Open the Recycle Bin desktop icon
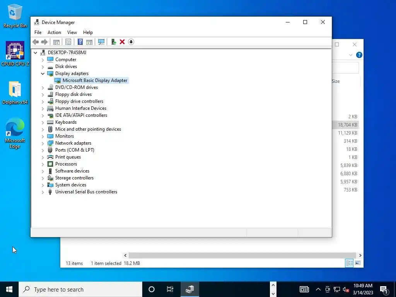This screenshot has width=396, height=297. click(15, 16)
